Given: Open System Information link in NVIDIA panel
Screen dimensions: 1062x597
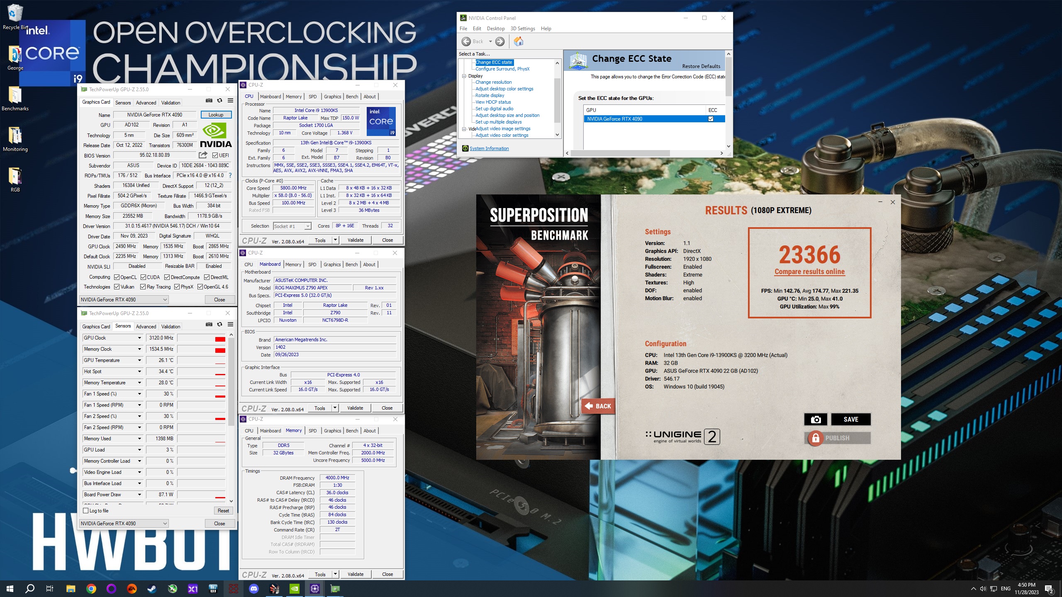Looking at the screenshot, I should coord(489,148).
